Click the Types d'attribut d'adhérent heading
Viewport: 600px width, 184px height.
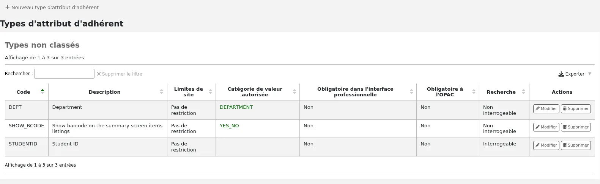(x=62, y=23)
